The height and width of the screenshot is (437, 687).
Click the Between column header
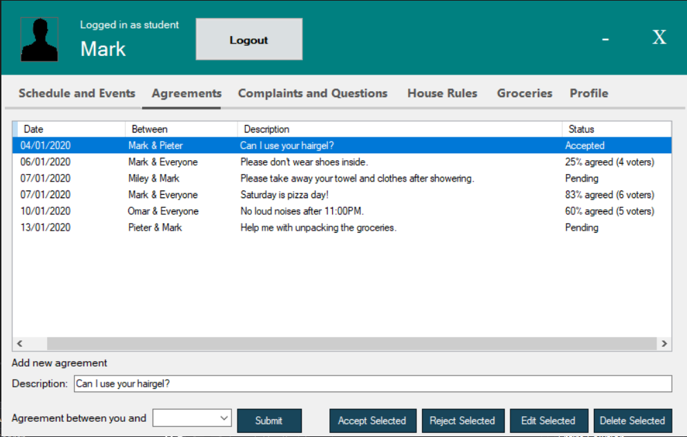(x=182, y=129)
